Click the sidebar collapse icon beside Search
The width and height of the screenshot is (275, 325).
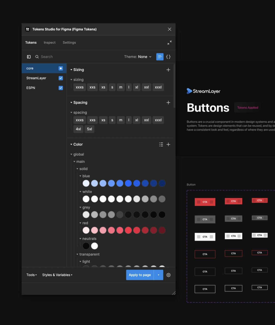pos(29,57)
